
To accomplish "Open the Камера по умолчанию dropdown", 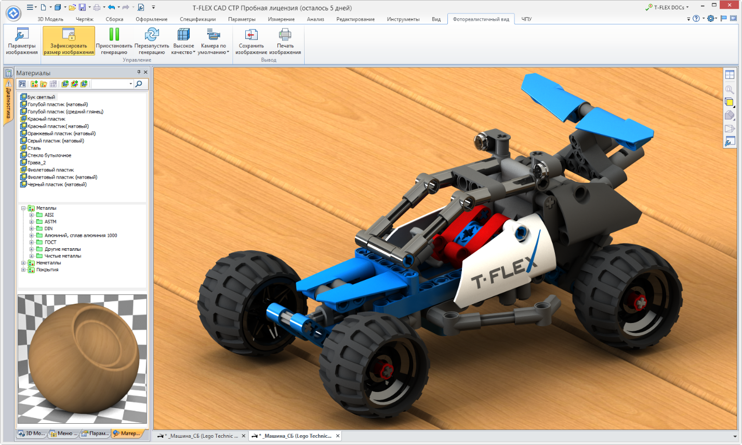I will [214, 41].
